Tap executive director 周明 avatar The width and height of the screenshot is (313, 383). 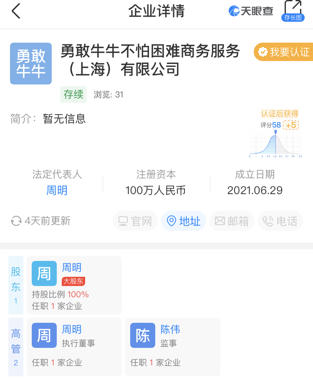coord(44,335)
